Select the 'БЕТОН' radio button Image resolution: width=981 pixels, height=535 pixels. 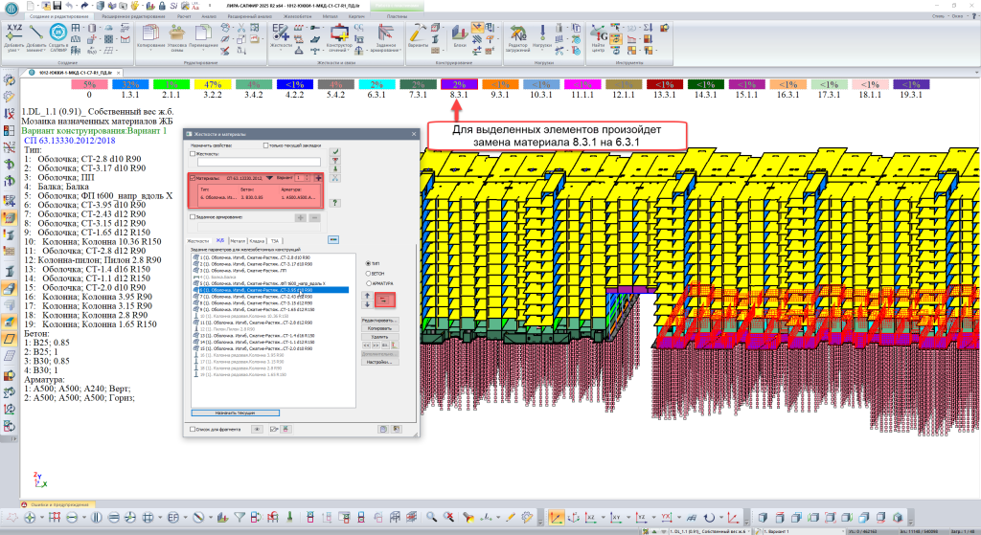coord(369,273)
